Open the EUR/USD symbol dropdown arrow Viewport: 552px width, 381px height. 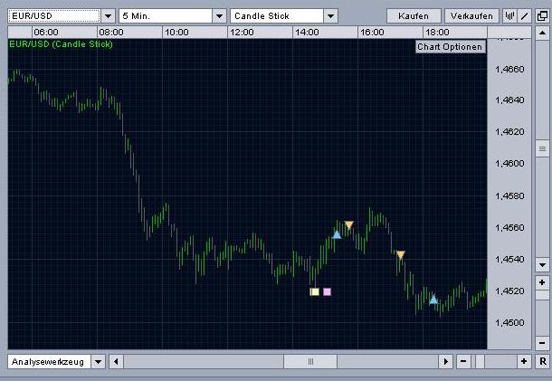point(109,16)
